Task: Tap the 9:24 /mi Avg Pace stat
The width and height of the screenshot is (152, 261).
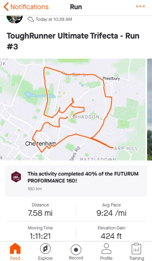Action: pyautogui.click(x=111, y=210)
